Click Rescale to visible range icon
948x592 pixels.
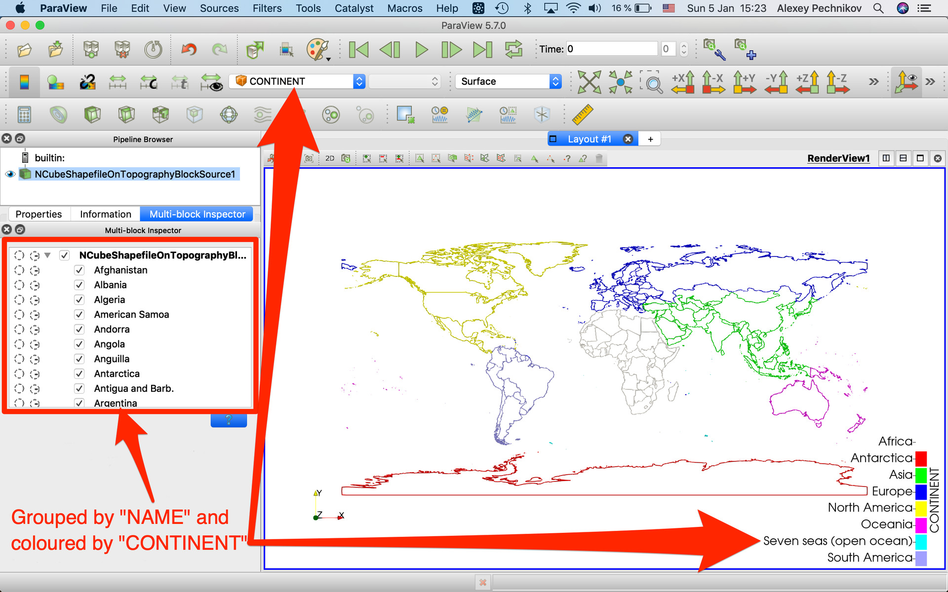(211, 82)
